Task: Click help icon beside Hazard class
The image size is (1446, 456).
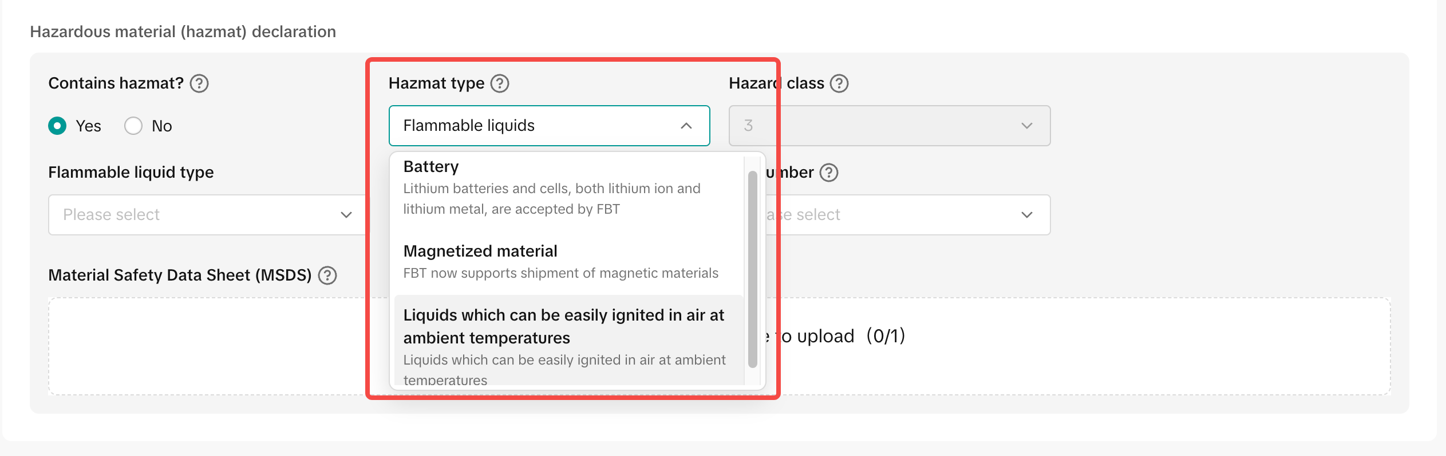Action: 839,83
